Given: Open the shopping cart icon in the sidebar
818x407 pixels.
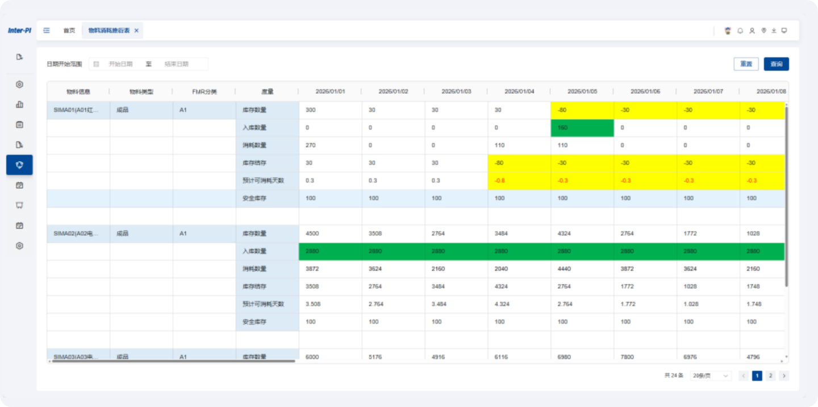Looking at the screenshot, I should point(19,205).
